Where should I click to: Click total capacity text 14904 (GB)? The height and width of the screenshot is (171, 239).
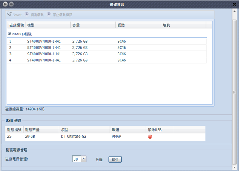pos(35,109)
